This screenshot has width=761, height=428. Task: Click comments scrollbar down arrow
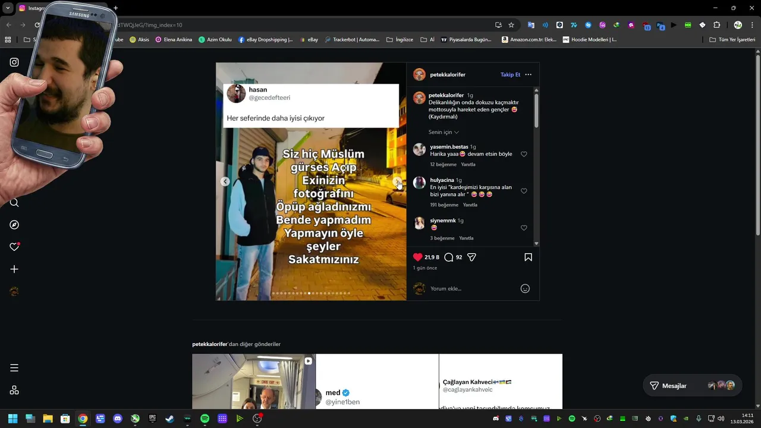pyautogui.click(x=536, y=243)
